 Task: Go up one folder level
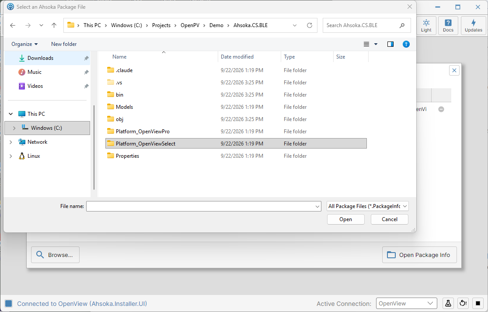tap(54, 25)
